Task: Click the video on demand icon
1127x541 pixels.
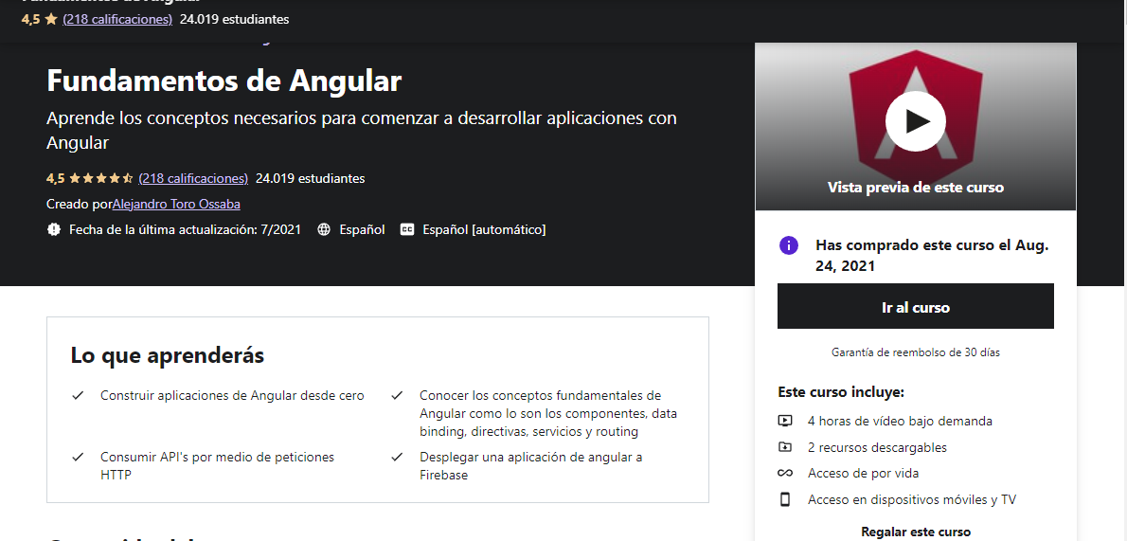Action: [x=785, y=421]
